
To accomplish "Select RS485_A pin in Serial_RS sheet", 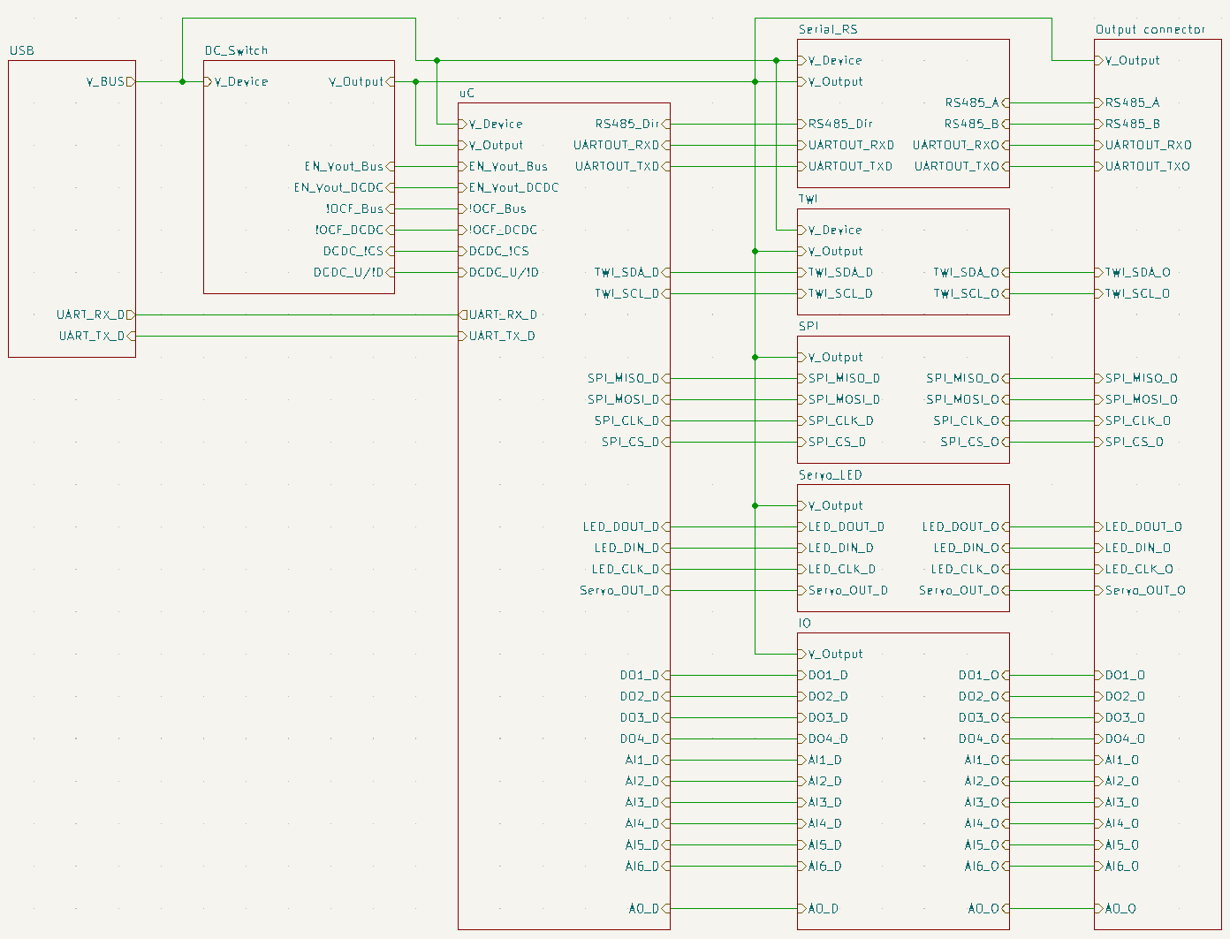I will (x=977, y=102).
